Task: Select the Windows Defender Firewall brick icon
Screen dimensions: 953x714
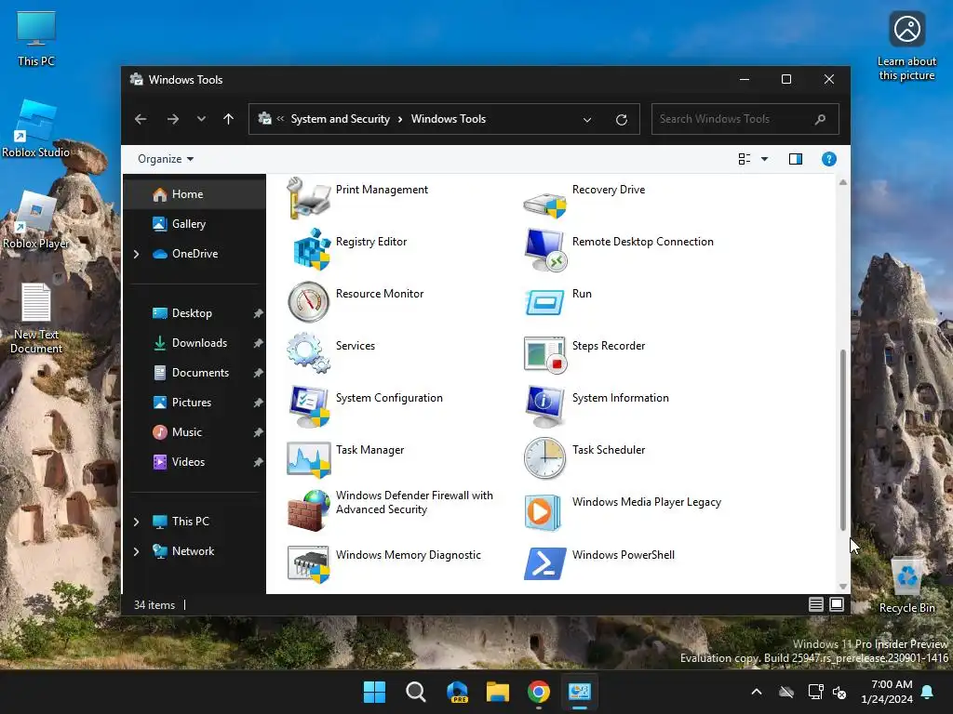Action: pyautogui.click(x=309, y=510)
